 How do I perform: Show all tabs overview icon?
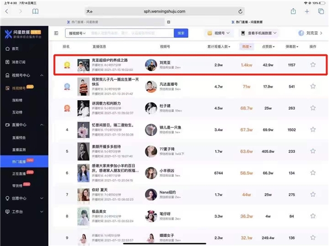coord(321,11)
